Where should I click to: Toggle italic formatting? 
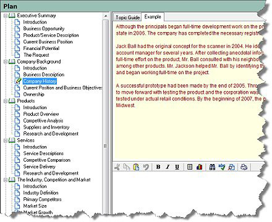click(168, 167)
